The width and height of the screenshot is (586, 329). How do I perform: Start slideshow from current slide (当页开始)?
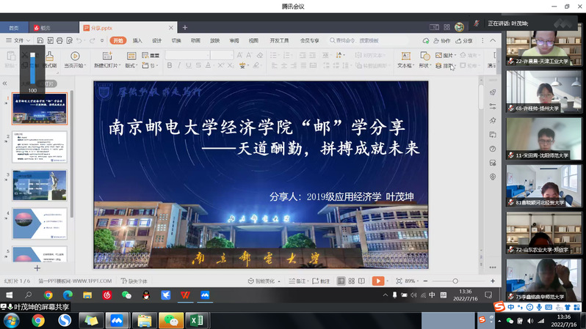pyautogui.click(x=74, y=60)
